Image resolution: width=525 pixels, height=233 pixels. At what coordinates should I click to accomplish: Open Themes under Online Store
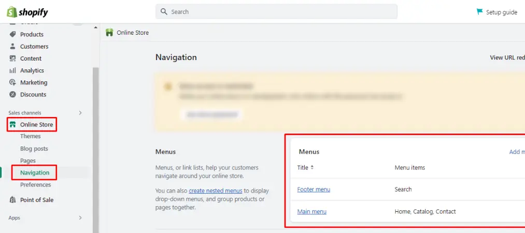pos(31,136)
